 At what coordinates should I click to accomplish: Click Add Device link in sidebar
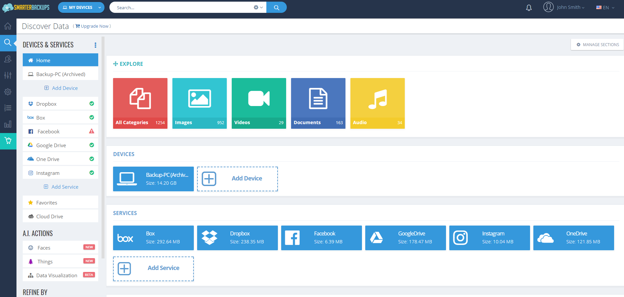pyautogui.click(x=61, y=88)
